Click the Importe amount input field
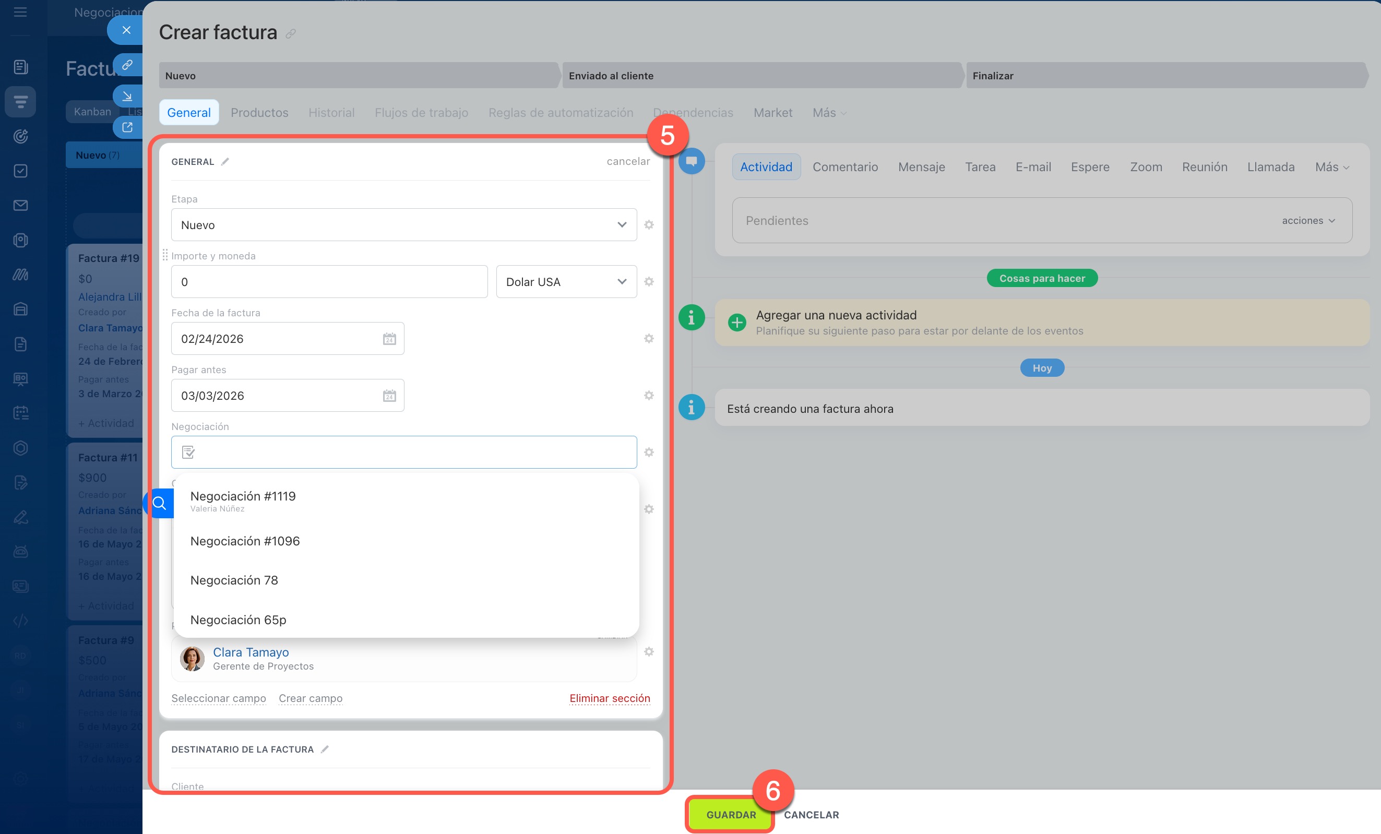The width and height of the screenshot is (1381, 834). [x=329, y=282]
